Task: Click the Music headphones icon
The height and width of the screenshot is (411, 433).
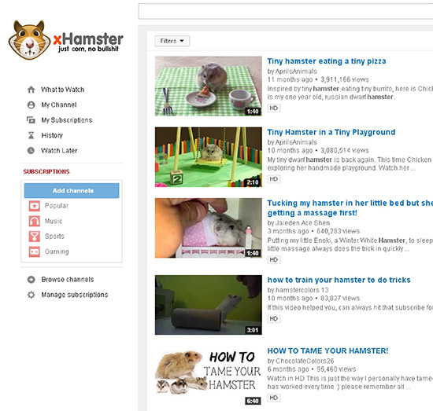Action: [x=35, y=221]
